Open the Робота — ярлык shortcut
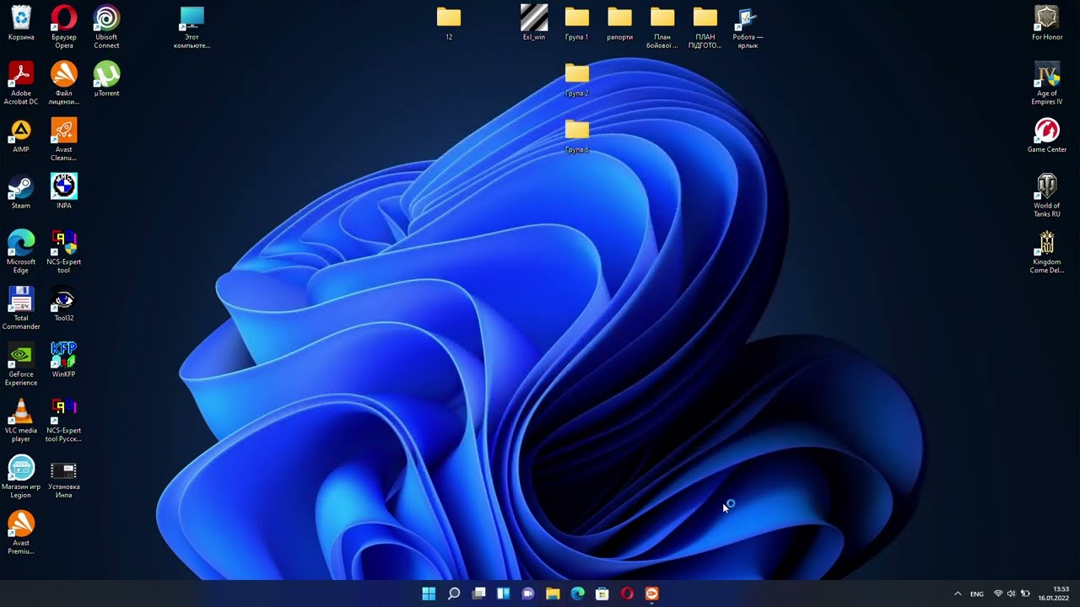Image resolution: width=1080 pixels, height=607 pixels. coord(748,27)
